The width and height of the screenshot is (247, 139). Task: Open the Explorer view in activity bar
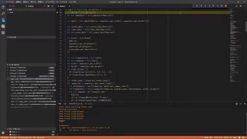[x=3, y=7]
